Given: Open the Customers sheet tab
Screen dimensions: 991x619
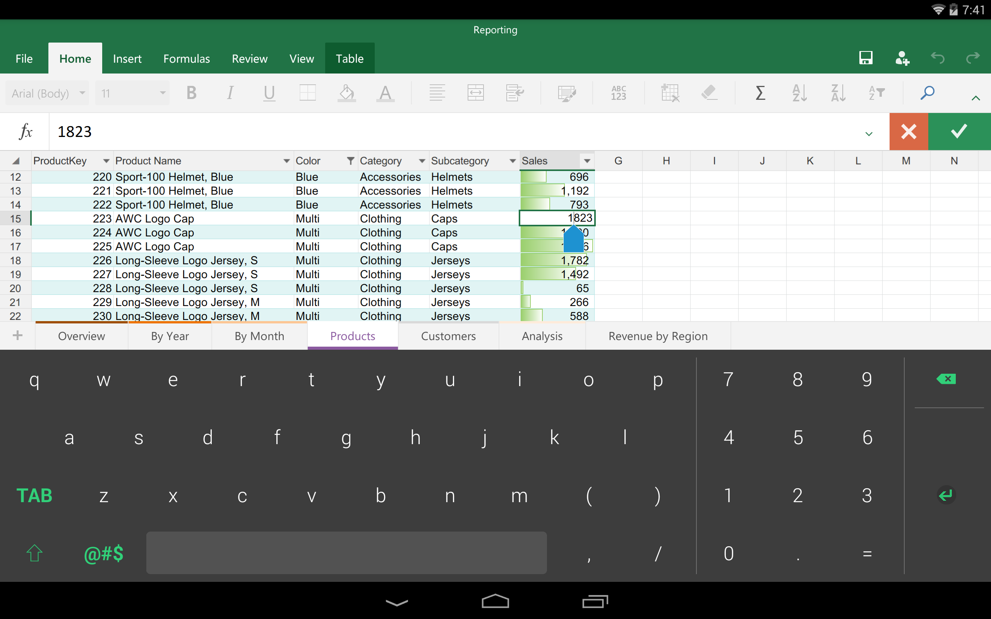Looking at the screenshot, I should click(x=448, y=336).
